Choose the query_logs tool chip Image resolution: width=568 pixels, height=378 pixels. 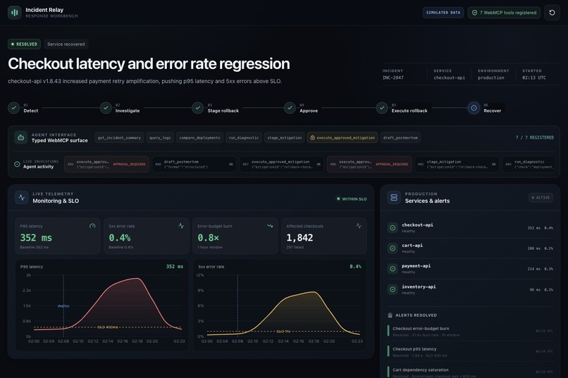(160, 138)
